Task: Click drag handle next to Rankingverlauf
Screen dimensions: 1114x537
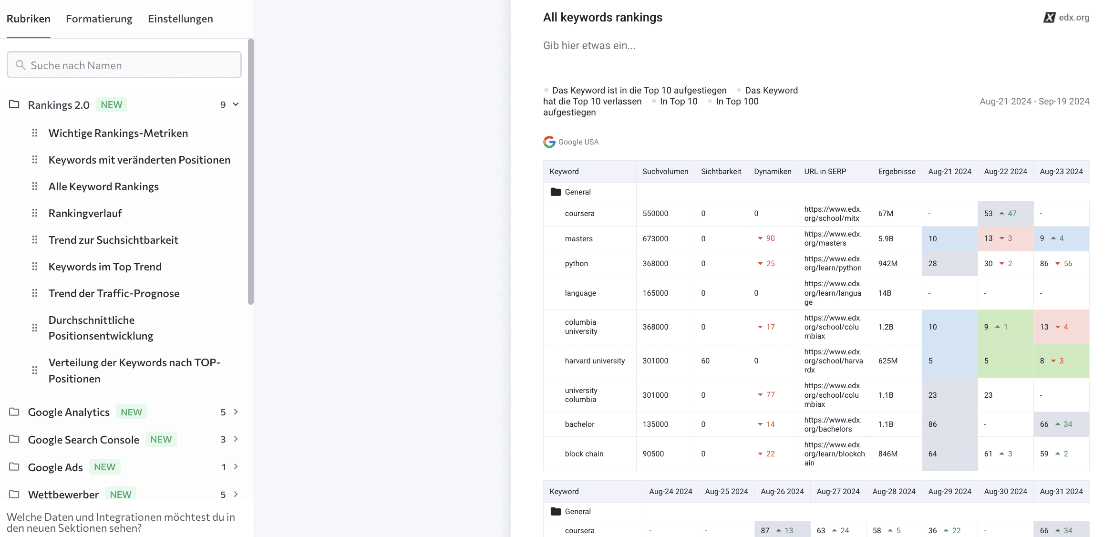Action: (x=34, y=213)
